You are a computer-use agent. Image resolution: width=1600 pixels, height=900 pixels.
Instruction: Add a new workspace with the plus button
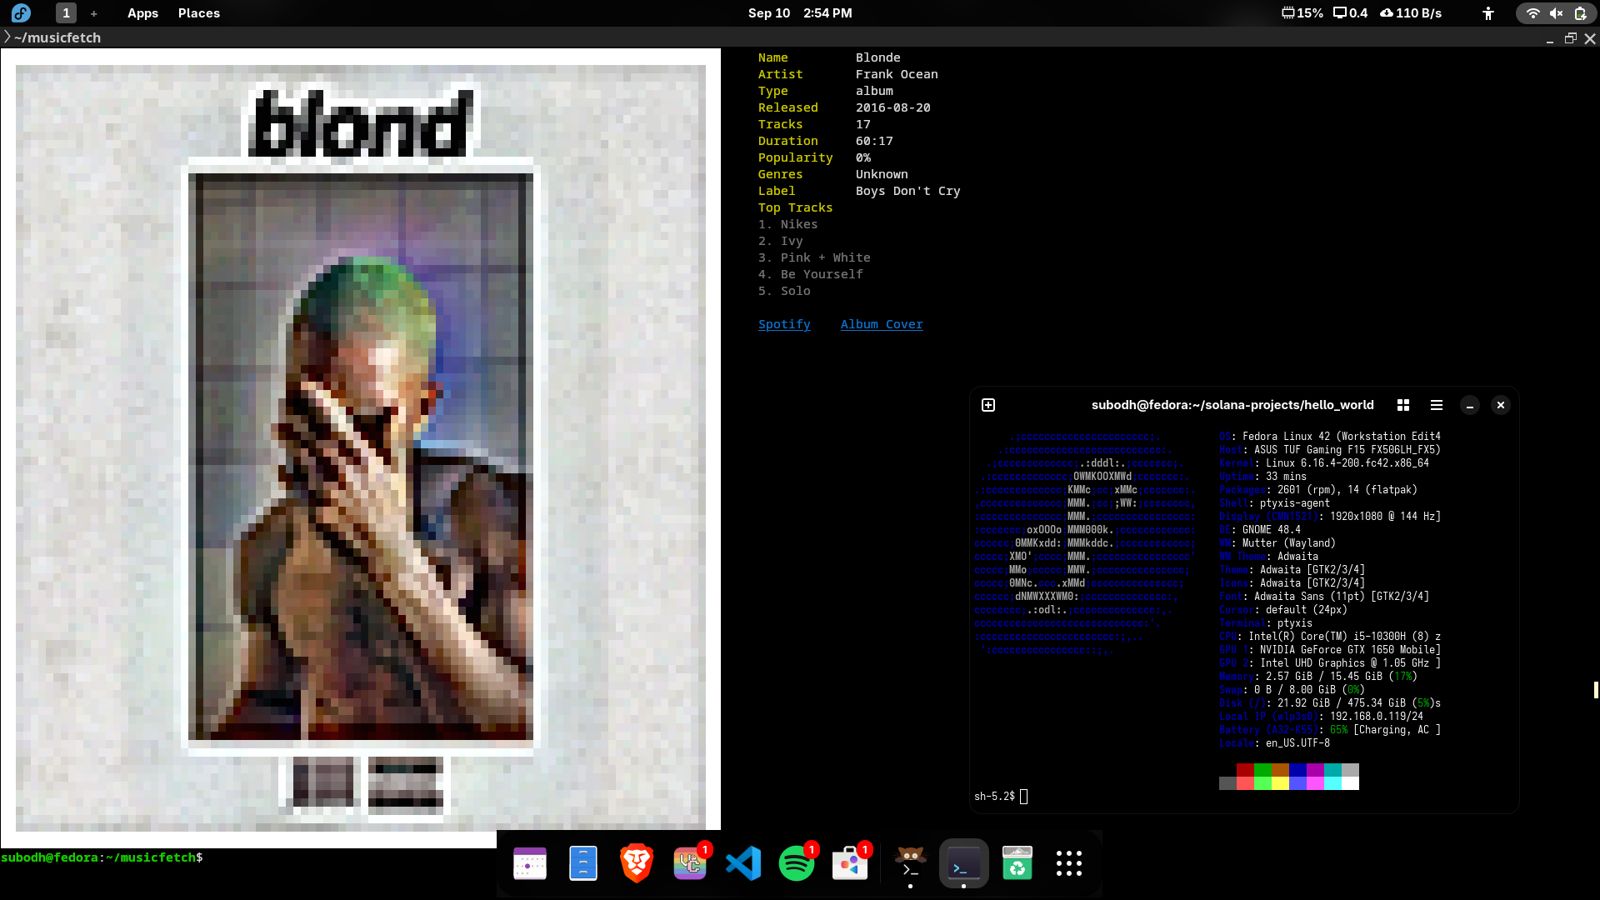[x=93, y=13]
